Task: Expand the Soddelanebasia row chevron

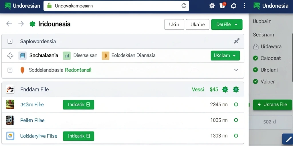Action: (236, 70)
